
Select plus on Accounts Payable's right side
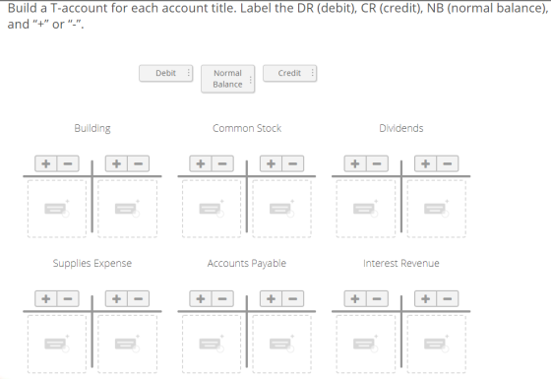click(x=271, y=299)
